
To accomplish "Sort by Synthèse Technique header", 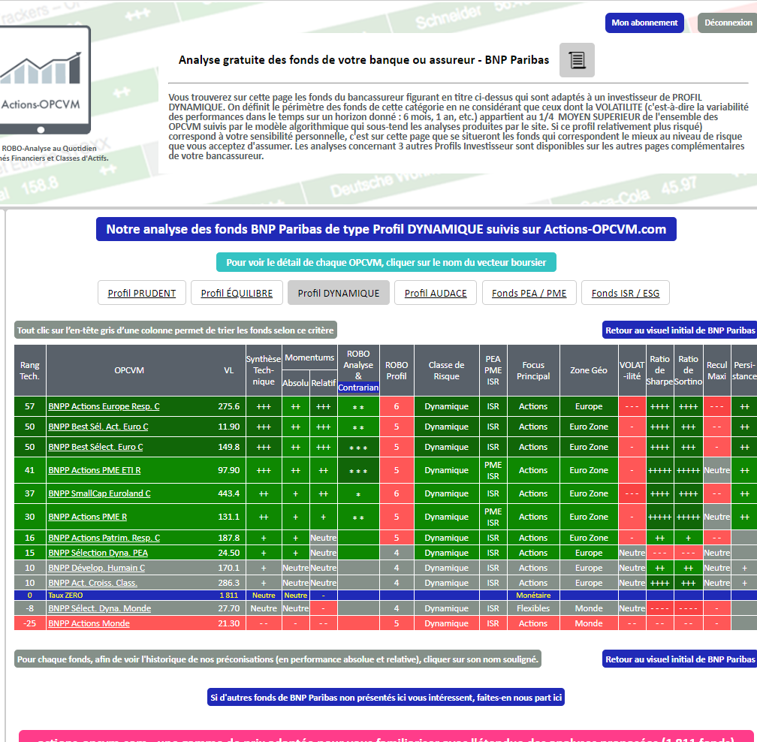I will [264, 370].
